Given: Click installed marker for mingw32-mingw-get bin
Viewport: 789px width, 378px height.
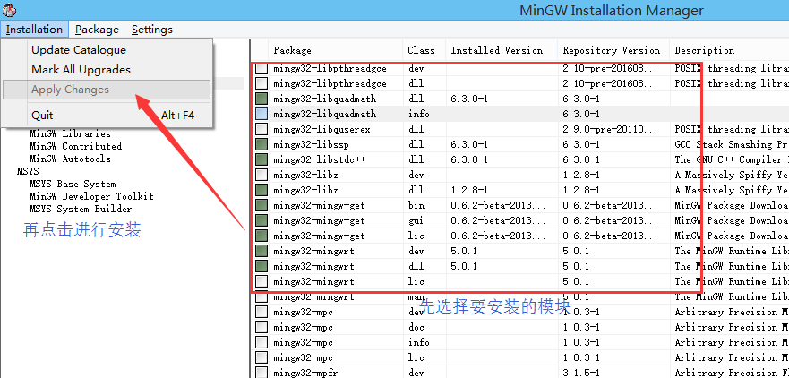Looking at the screenshot, I should (262, 205).
